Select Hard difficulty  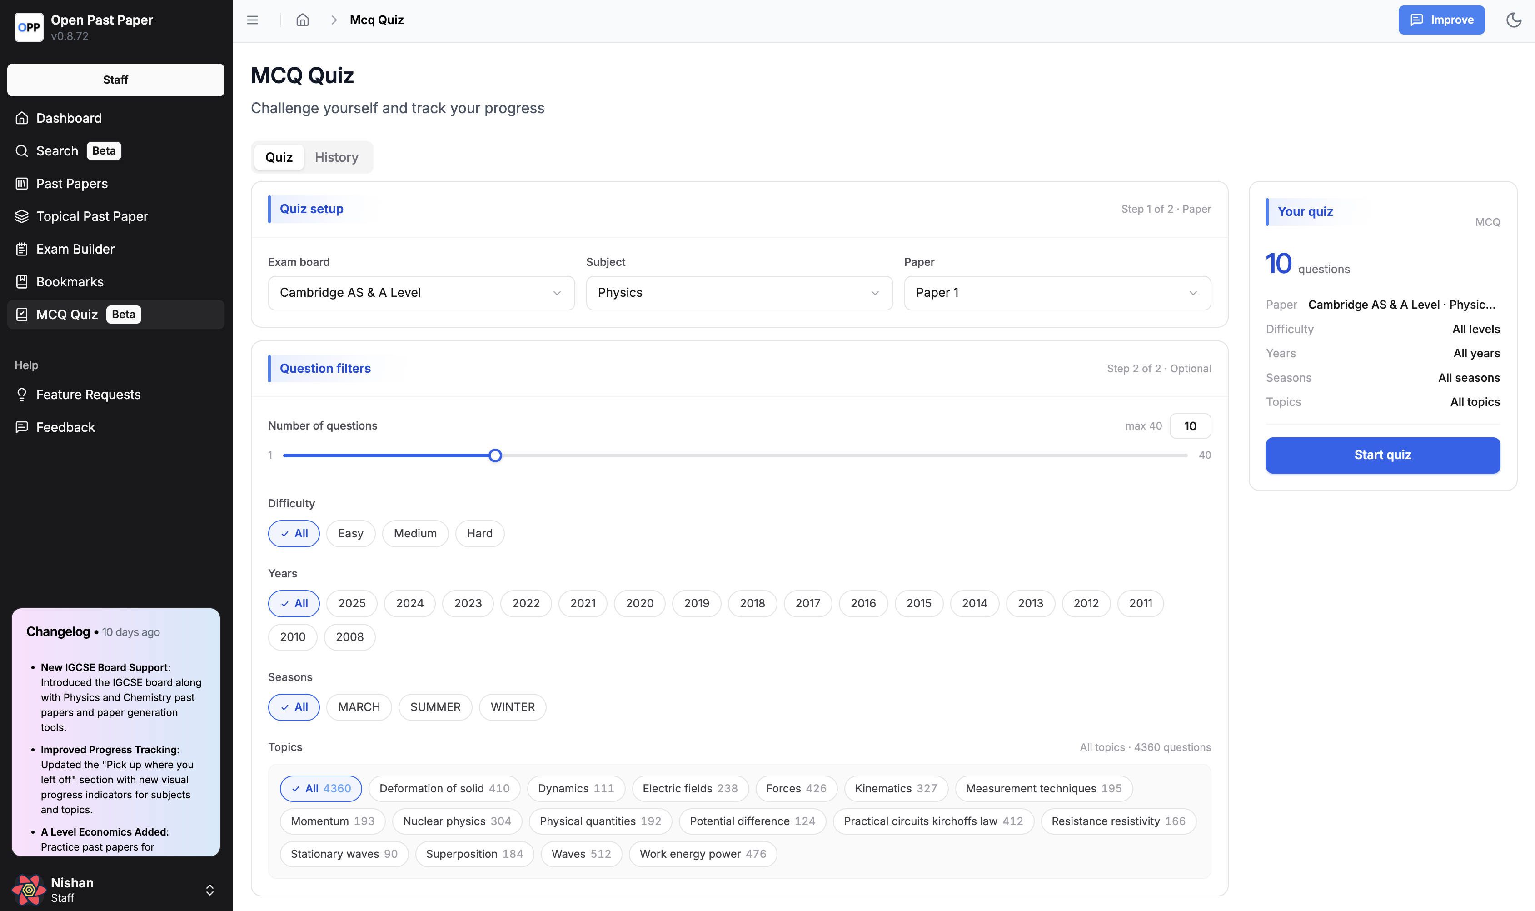tap(480, 534)
